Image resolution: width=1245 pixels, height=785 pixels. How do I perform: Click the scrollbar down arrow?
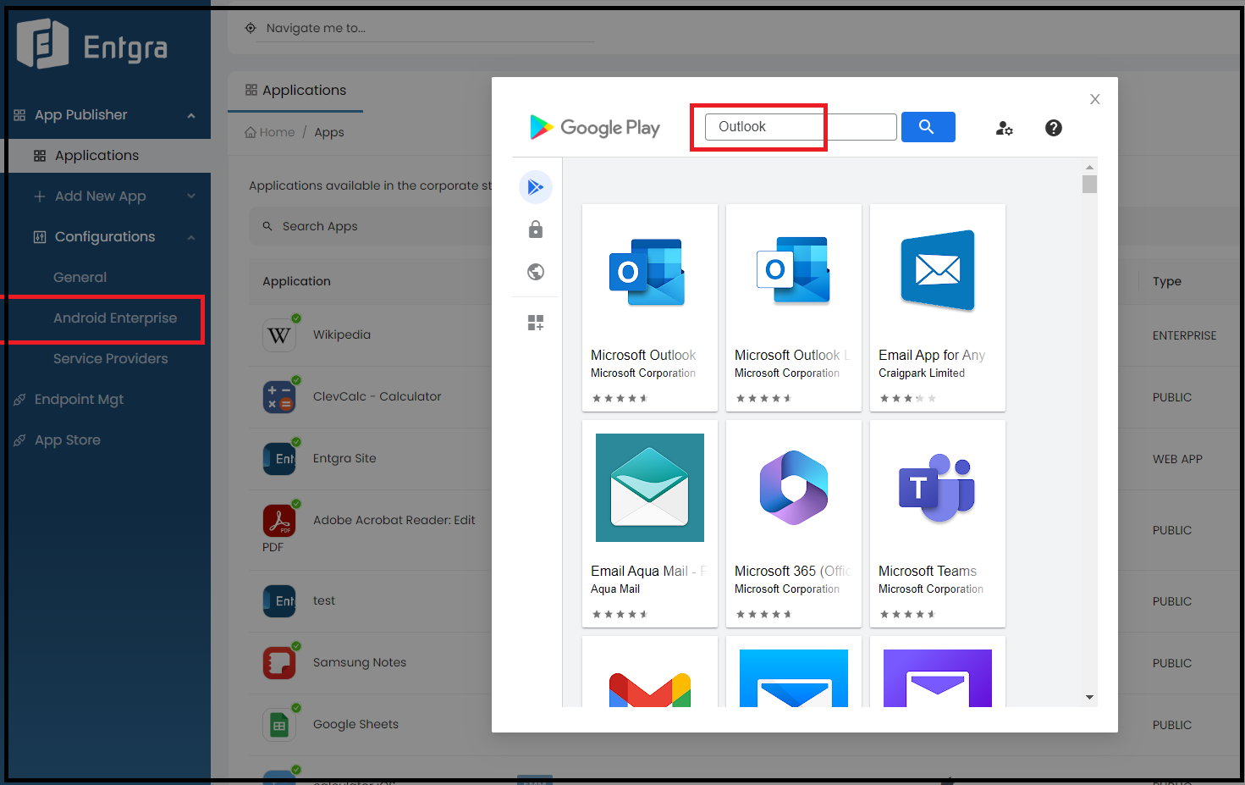pyautogui.click(x=1089, y=698)
